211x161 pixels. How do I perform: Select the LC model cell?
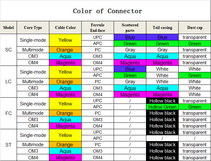[8, 82]
